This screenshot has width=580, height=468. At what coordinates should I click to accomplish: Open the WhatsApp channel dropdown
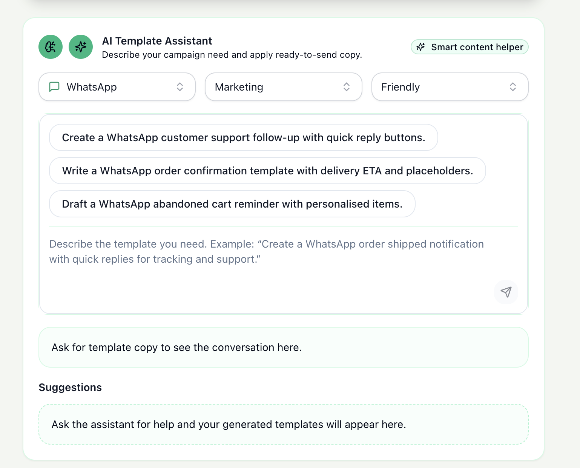[117, 87]
